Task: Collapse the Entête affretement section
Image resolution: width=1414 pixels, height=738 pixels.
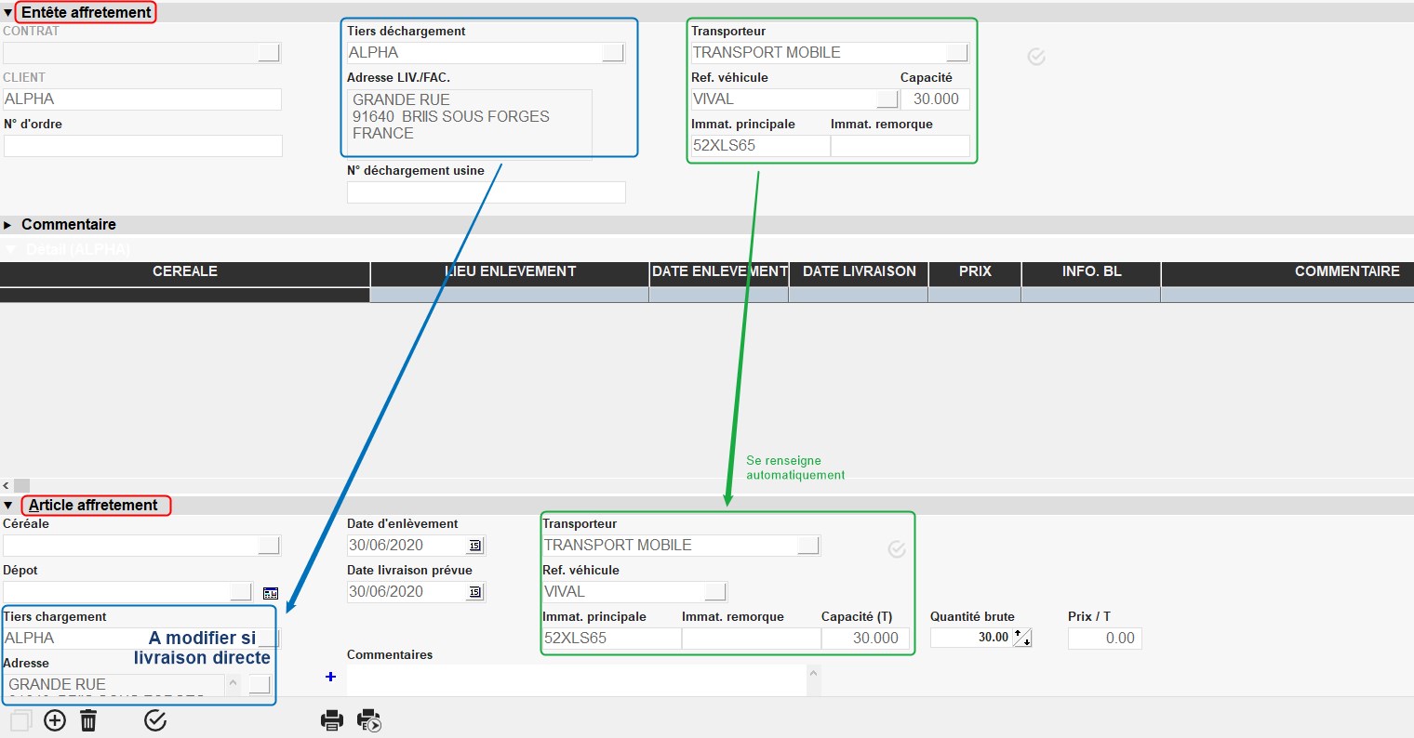Action: coord(8,13)
